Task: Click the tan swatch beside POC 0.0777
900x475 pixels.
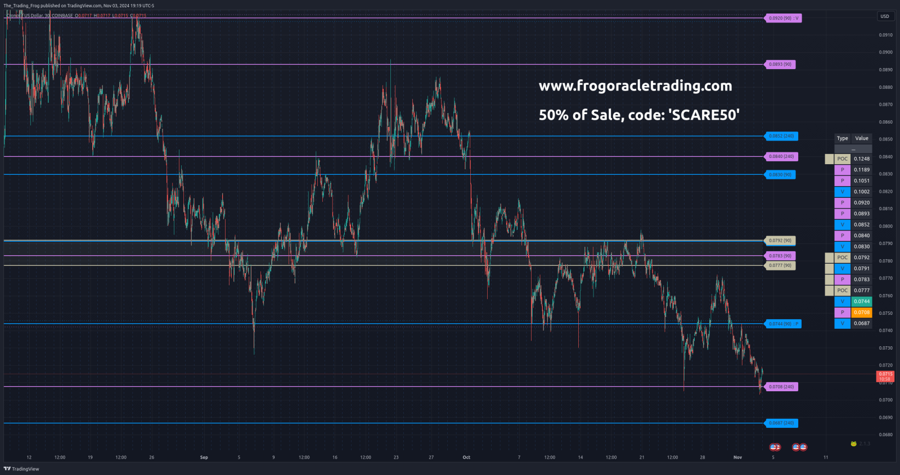Action: tap(829, 291)
